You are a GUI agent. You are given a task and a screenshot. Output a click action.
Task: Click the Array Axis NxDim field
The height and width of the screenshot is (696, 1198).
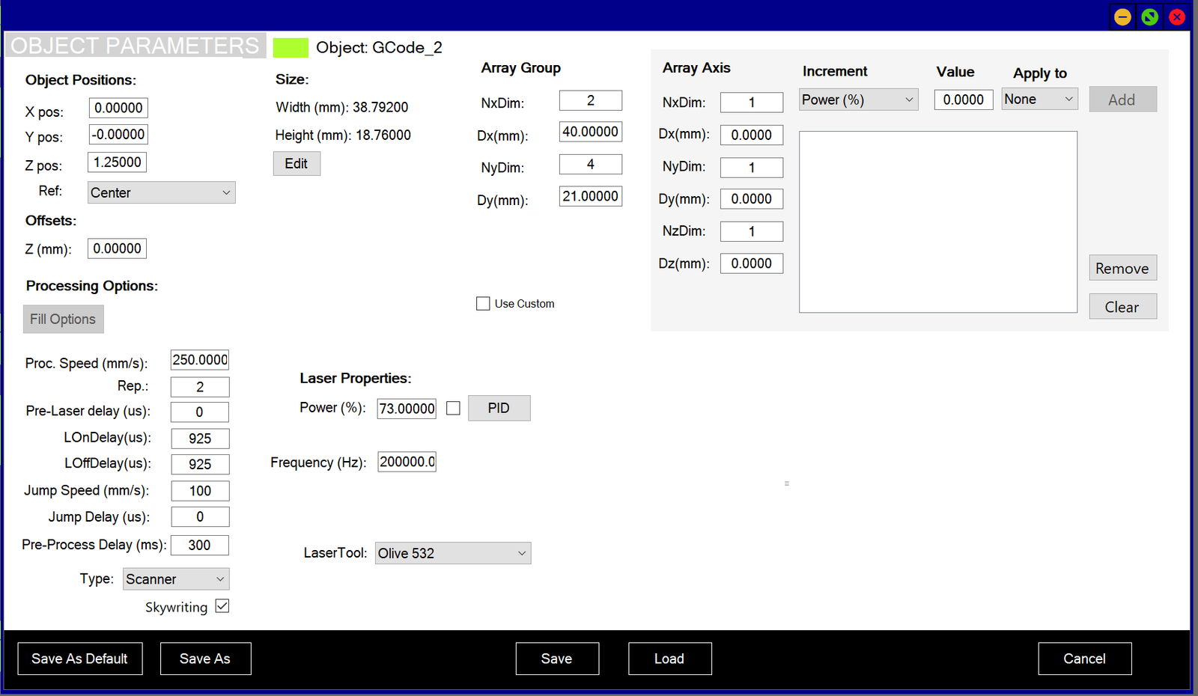(x=752, y=103)
